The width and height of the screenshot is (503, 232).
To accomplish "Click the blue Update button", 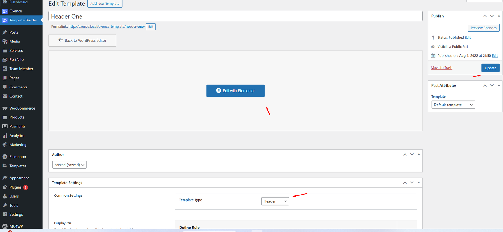I will pos(490,68).
